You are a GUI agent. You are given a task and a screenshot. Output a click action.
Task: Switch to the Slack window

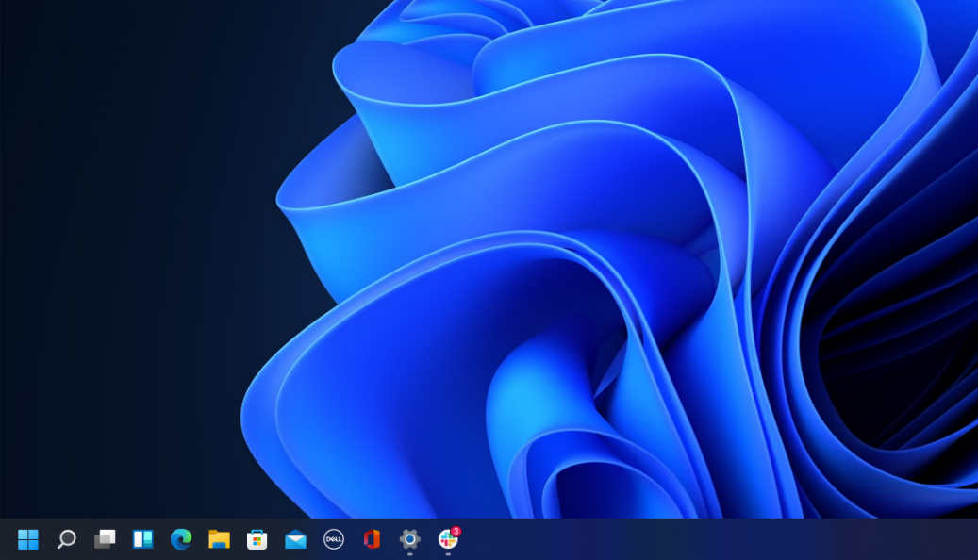click(x=447, y=541)
